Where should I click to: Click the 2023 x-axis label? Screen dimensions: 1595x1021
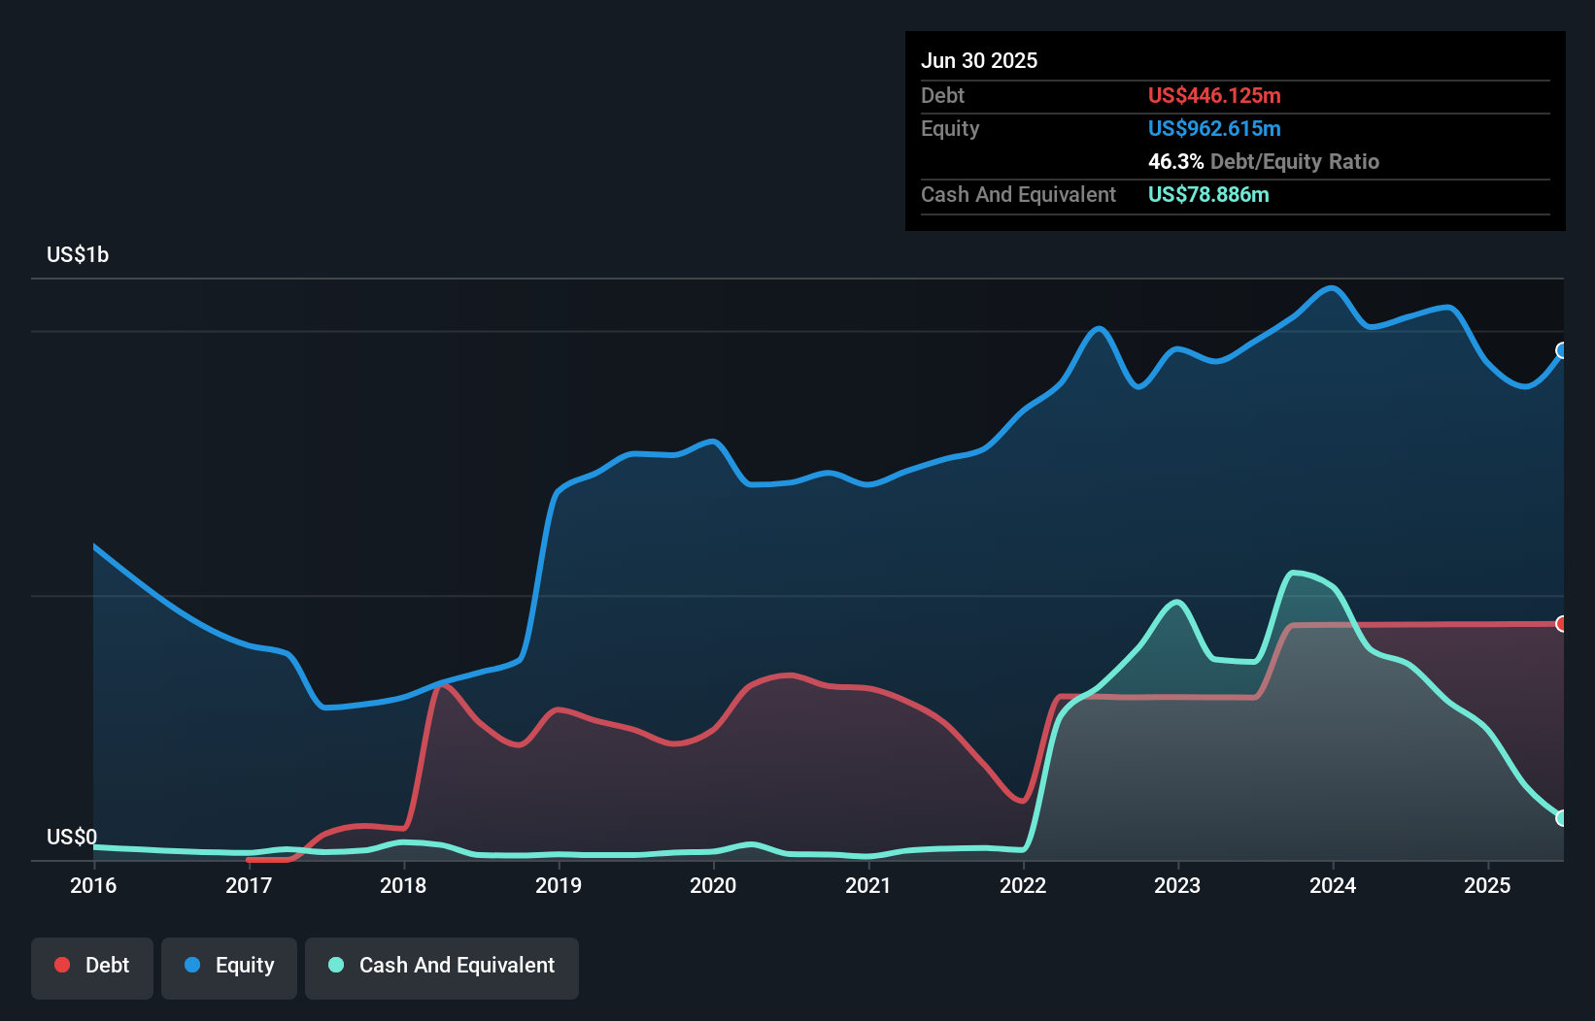[x=1177, y=885]
